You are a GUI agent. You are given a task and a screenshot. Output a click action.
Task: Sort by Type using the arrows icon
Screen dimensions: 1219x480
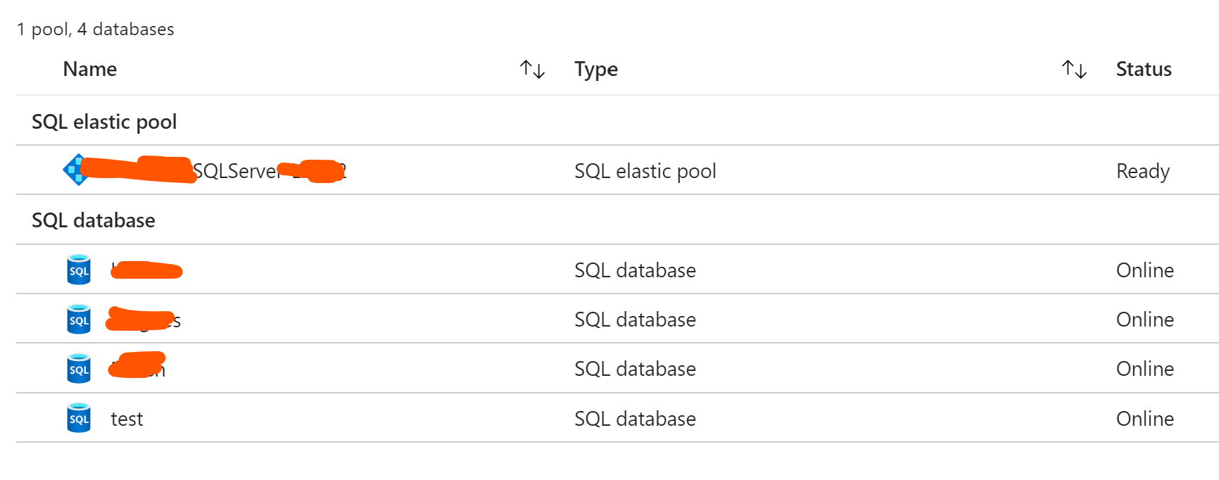coord(1074,69)
